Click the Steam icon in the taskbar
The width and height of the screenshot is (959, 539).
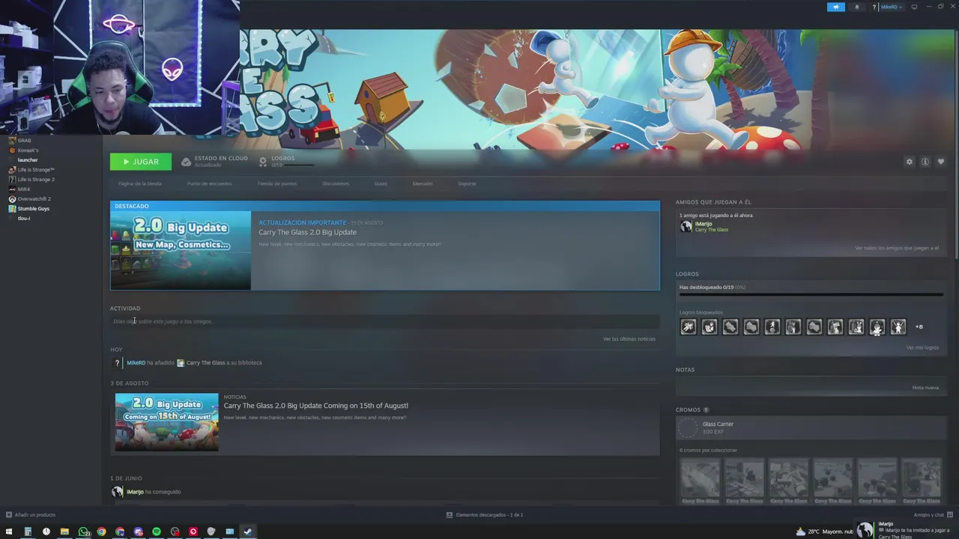pos(247,532)
